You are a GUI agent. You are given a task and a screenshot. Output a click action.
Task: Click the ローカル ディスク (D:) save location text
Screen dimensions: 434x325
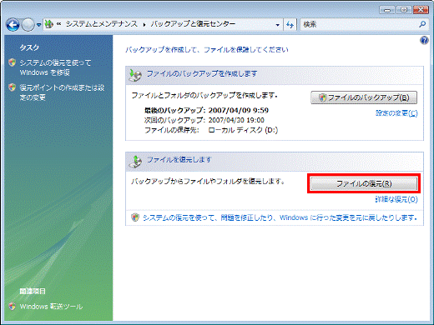click(x=243, y=130)
